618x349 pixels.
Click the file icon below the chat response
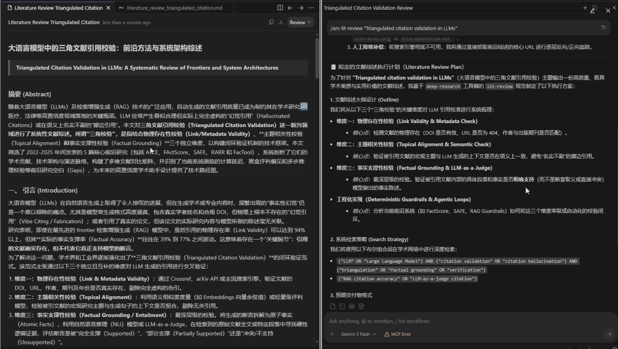[333, 306]
